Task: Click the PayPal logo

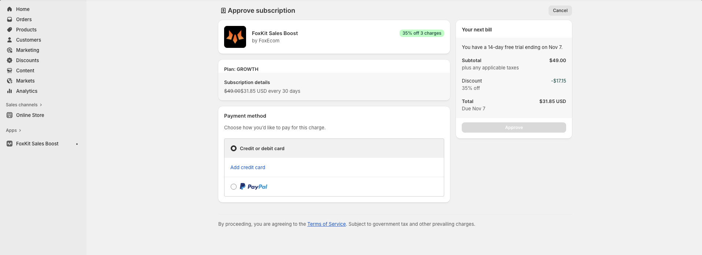Action: [253, 187]
